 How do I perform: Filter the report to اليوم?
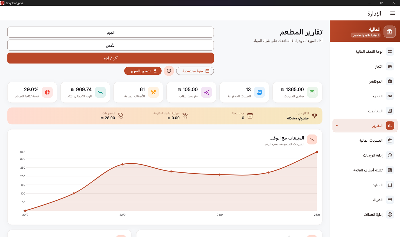[111, 32]
